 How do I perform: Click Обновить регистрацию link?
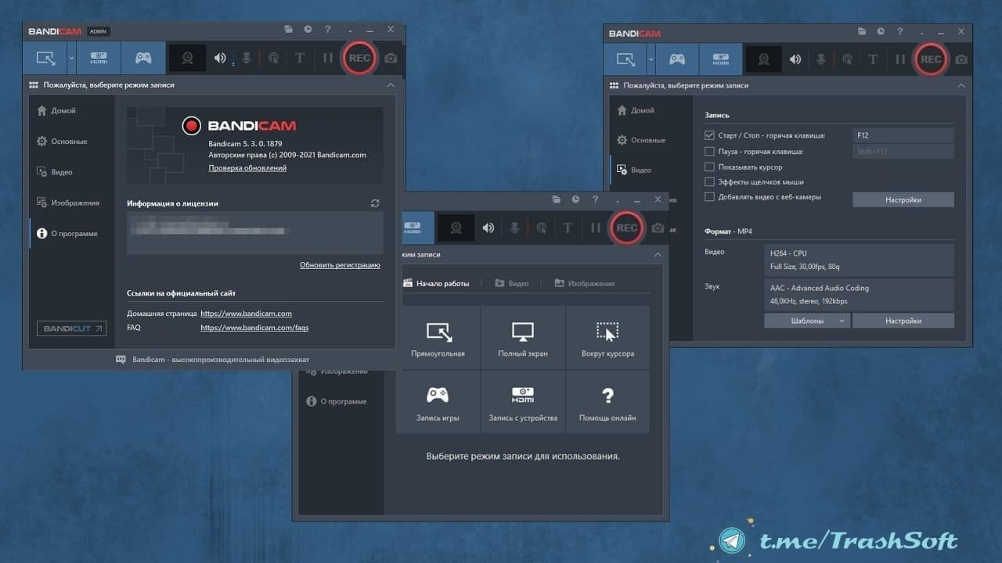tap(340, 265)
